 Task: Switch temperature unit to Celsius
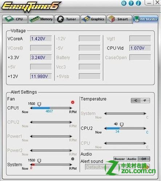pos(136,100)
